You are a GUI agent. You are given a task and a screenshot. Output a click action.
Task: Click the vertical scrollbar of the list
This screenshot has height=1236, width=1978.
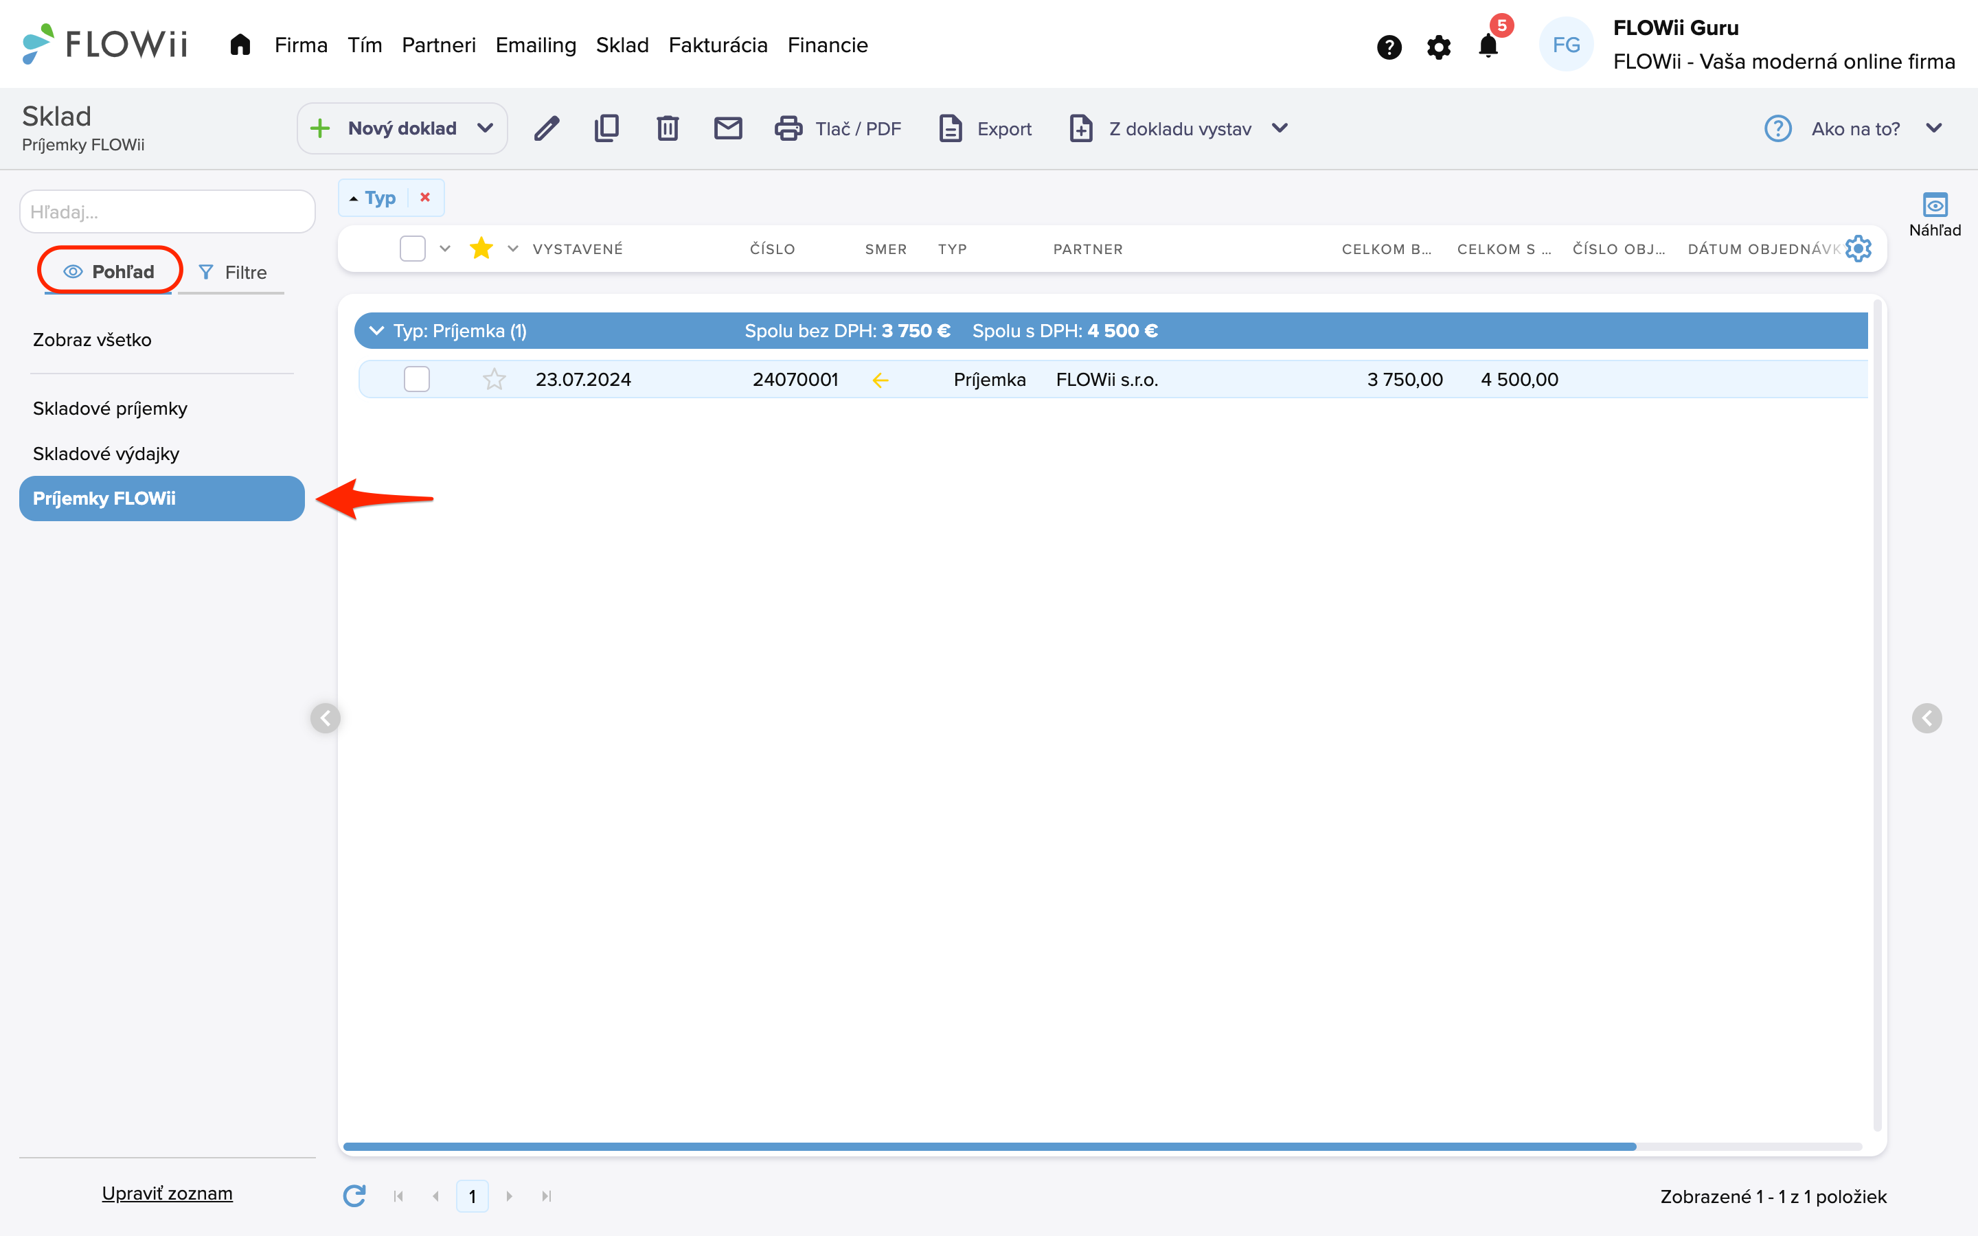click(x=1878, y=716)
